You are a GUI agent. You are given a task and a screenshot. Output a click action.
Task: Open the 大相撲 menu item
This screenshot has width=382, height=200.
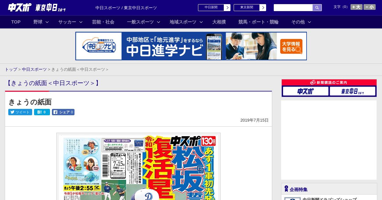[219, 22]
